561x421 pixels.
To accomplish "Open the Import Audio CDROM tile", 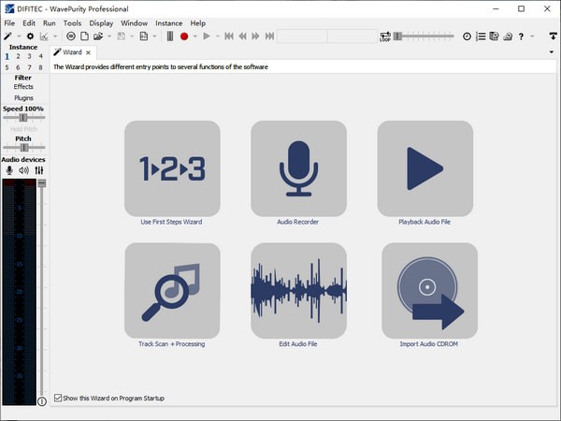I will coord(429,290).
